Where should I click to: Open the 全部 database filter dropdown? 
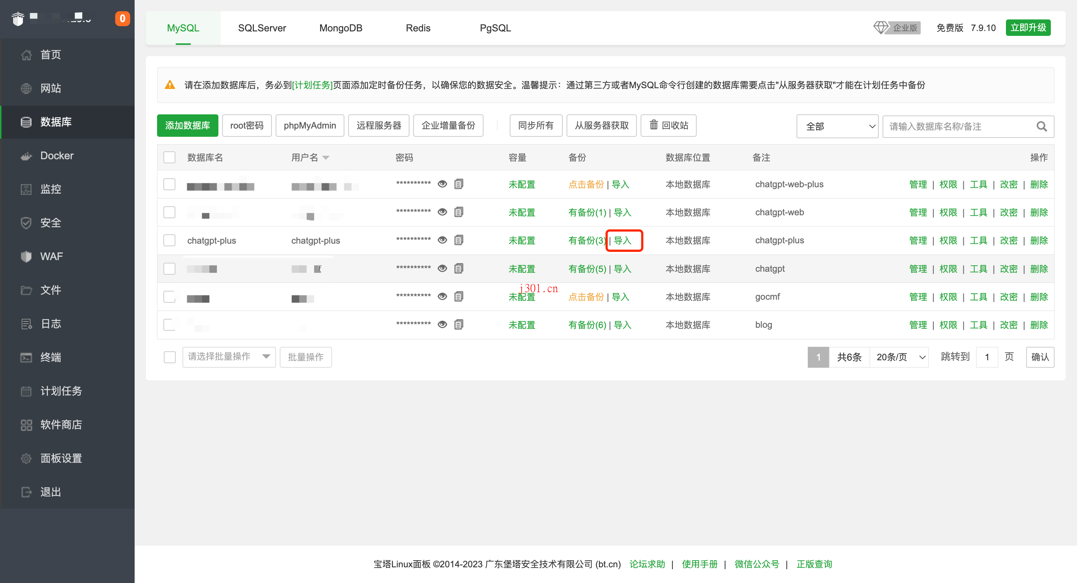pyautogui.click(x=837, y=126)
